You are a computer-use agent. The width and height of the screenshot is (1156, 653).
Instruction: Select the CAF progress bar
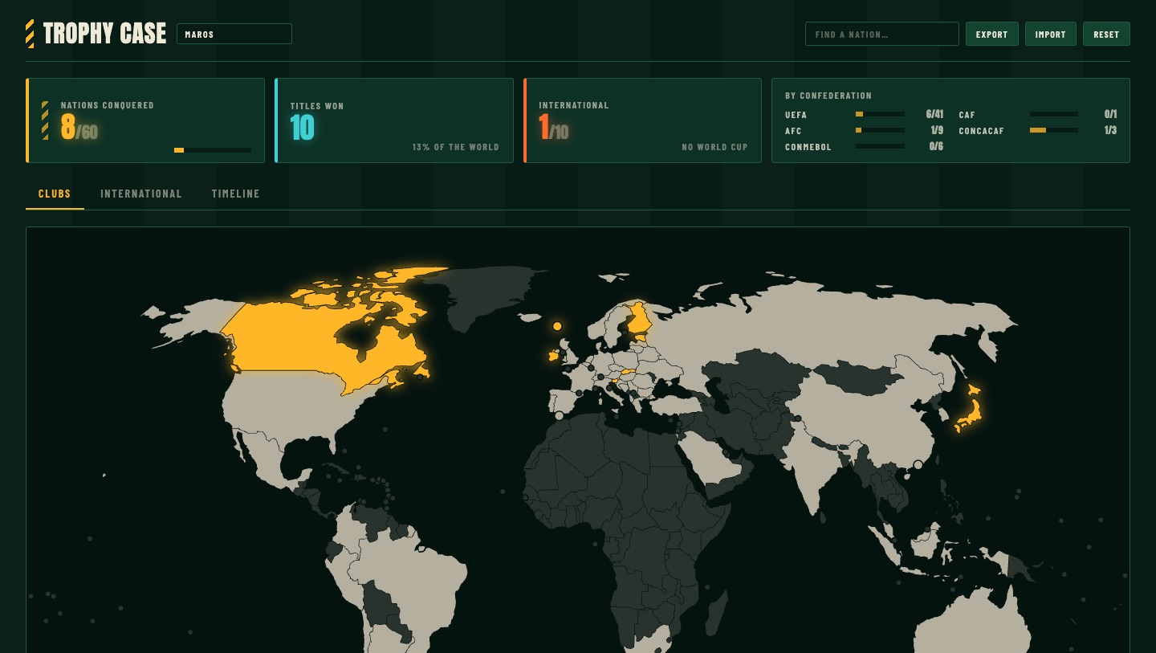(1054, 114)
